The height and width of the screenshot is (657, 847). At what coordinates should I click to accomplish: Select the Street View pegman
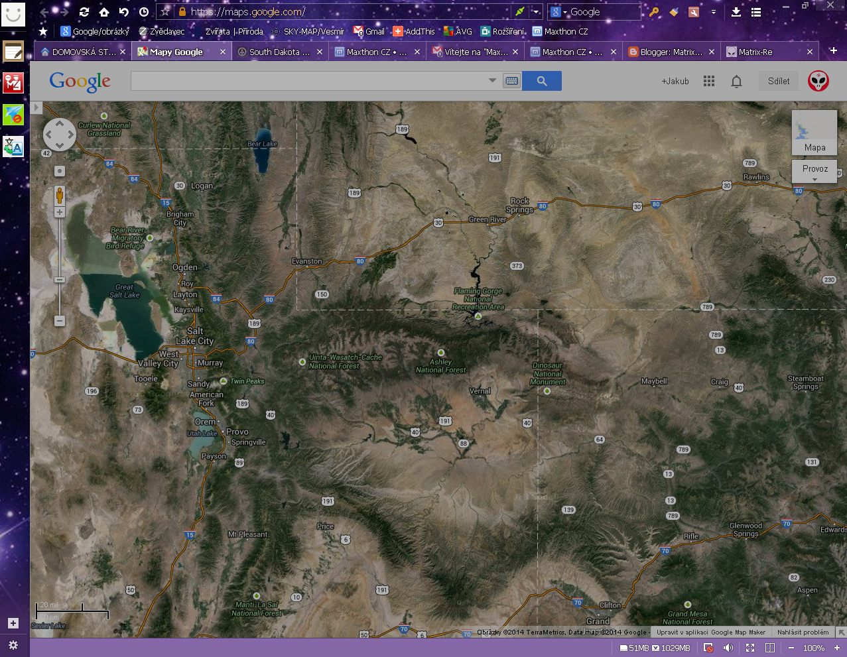pyautogui.click(x=60, y=196)
